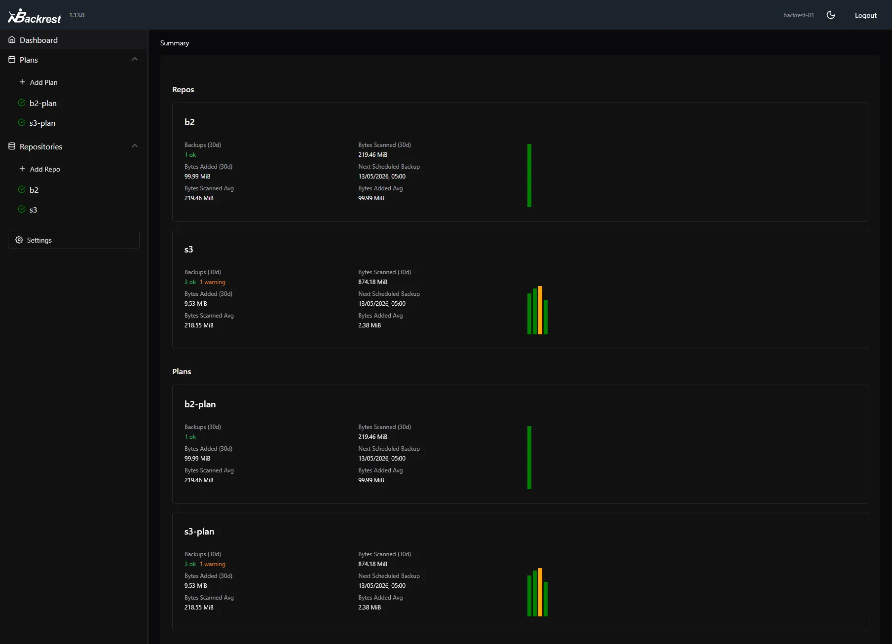
Task: Click '1 warning' in the s3 repo card
Action: click(x=213, y=282)
